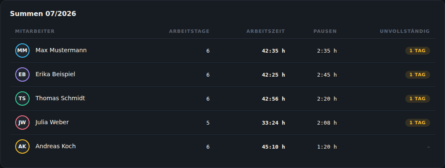Select the 1 TAG badge for Julia Weber
This screenshot has height=168, width=445.
coord(418,123)
